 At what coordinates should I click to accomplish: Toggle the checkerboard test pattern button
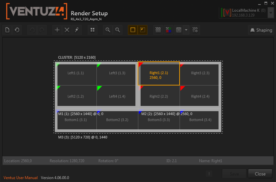158,30
